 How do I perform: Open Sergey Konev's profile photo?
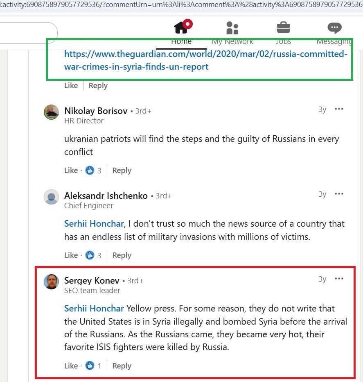coord(51,282)
